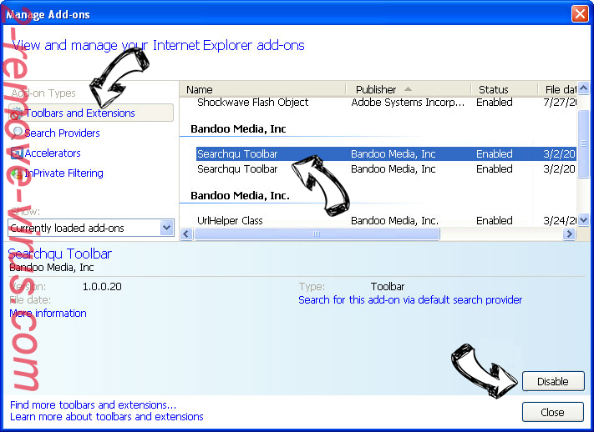
Task: Click the vertical scrollbar thumb
Action: pos(583,143)
